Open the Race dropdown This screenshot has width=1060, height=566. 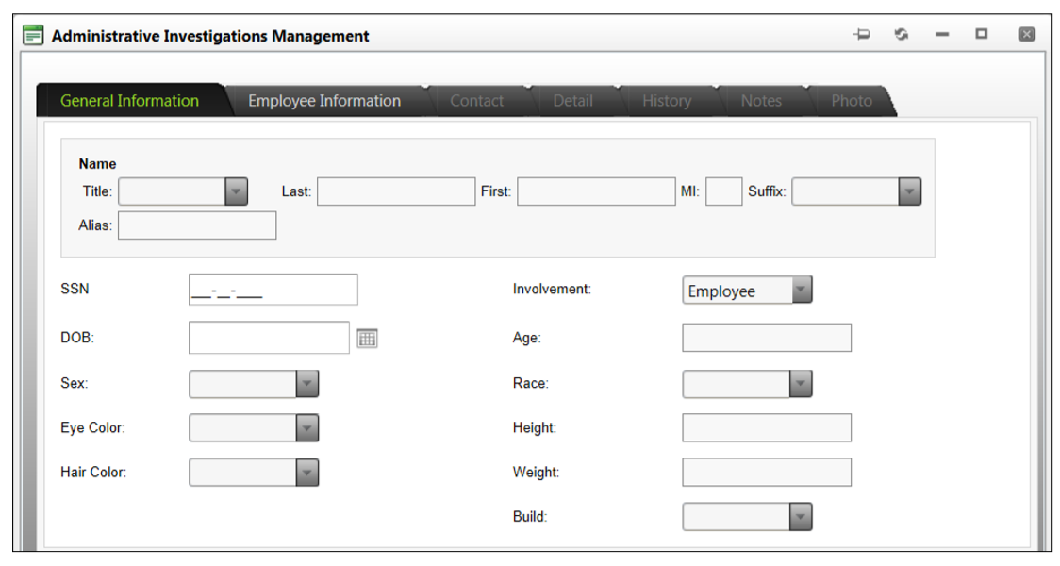[x=801, y=384]
